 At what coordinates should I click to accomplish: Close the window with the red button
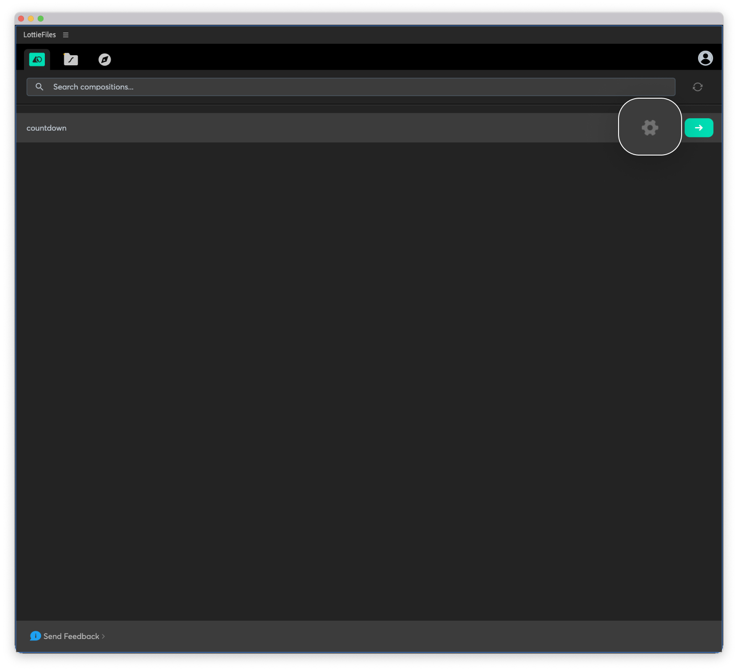click(21, 19)
